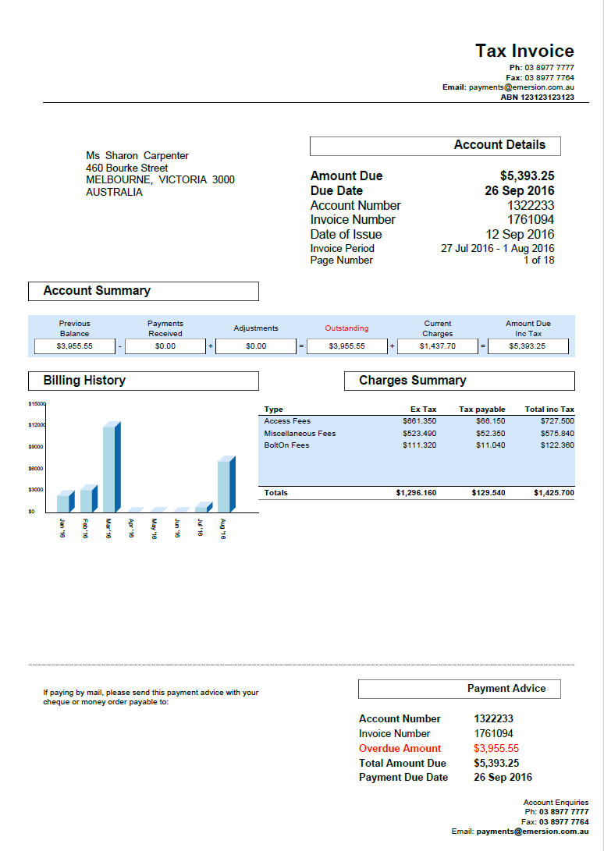Select the Amount Due Inc Tax box
604x851 pixels.
(528, 346)
